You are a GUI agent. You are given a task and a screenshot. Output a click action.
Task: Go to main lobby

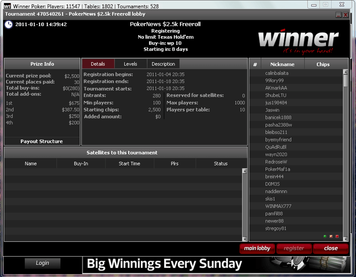pyautogui.click(x=257, y=248)
